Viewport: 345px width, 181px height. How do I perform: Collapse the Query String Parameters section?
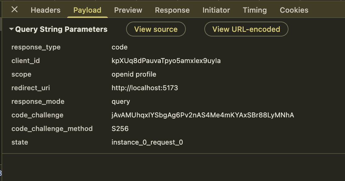point(11,29)
